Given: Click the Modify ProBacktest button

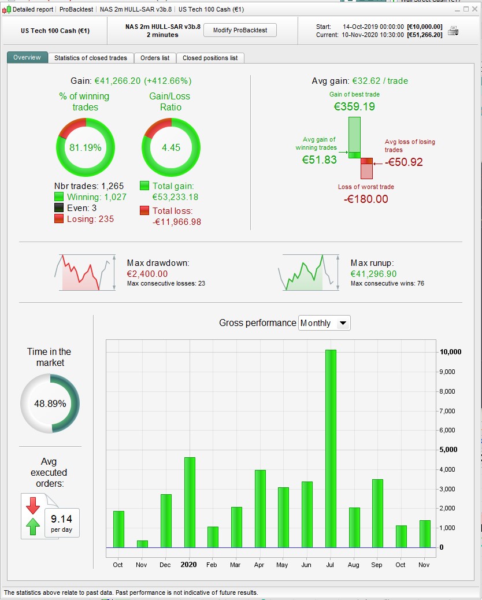Looking at the screenshot, I should [x=240, y=30].
